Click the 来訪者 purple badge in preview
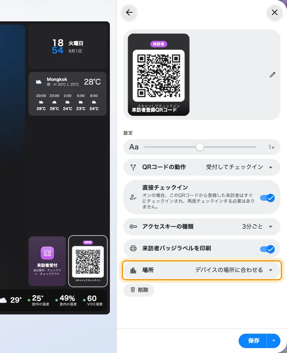 (x=159, y=44)
